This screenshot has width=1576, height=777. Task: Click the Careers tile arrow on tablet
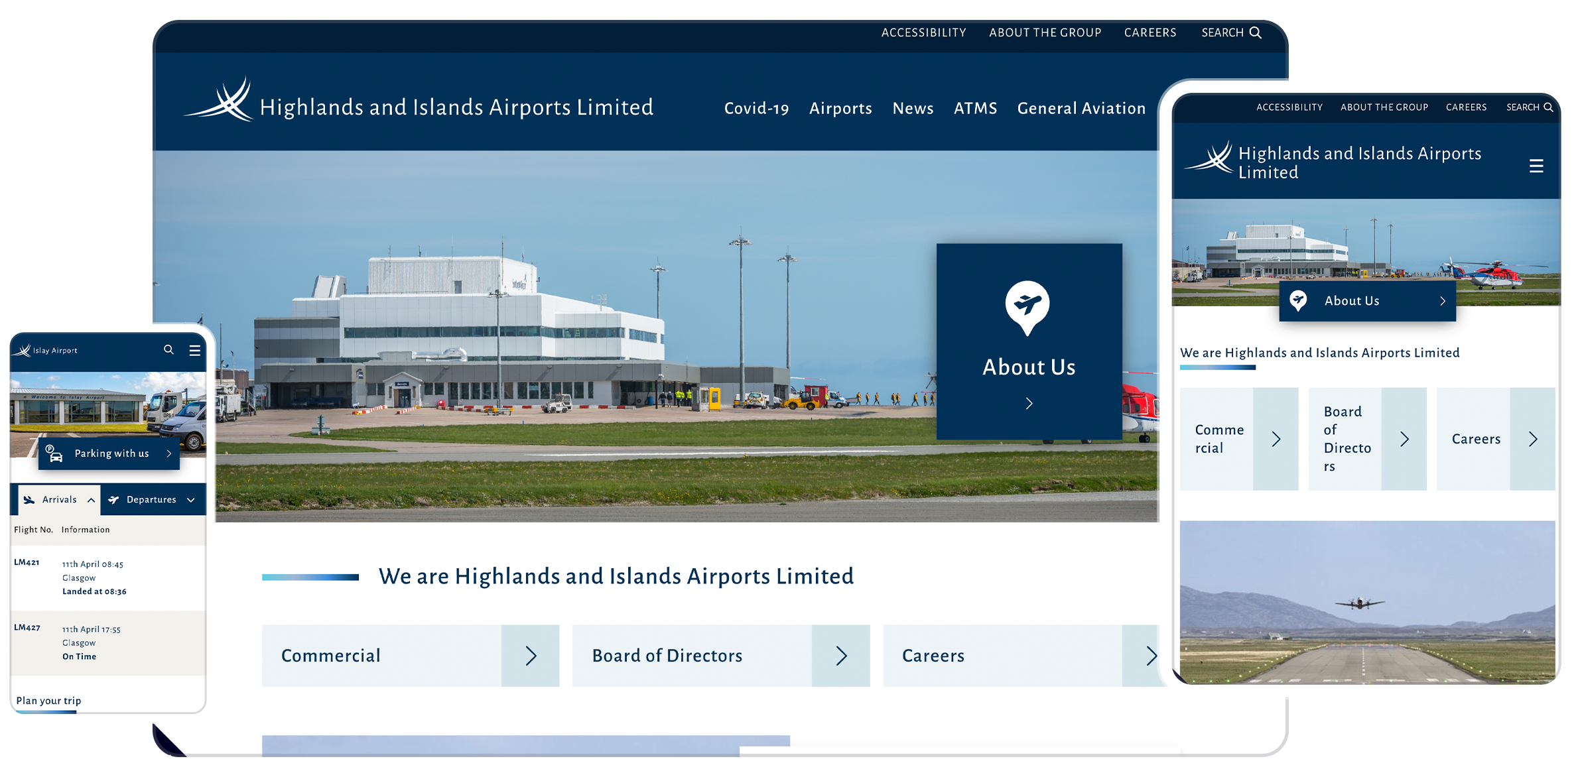[x=1532, y=439]
